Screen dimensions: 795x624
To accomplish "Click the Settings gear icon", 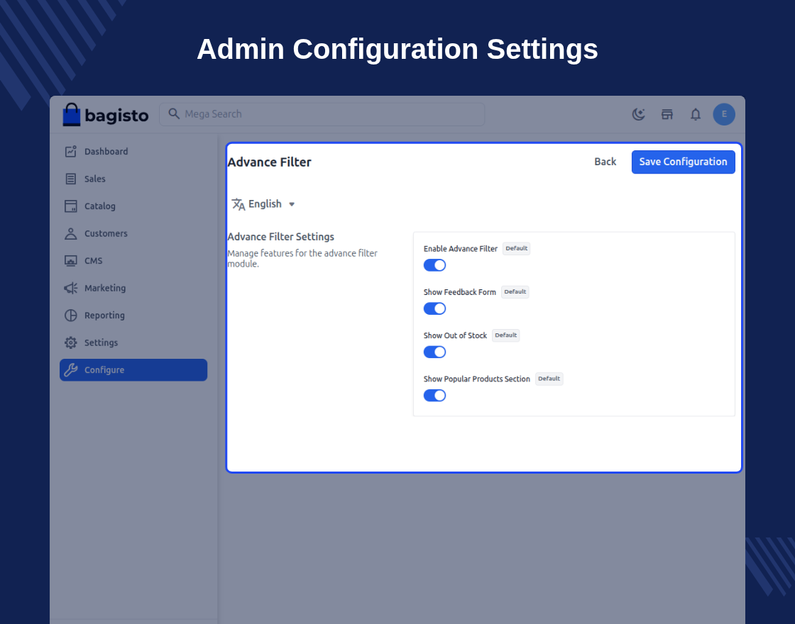I will [70, 343].
